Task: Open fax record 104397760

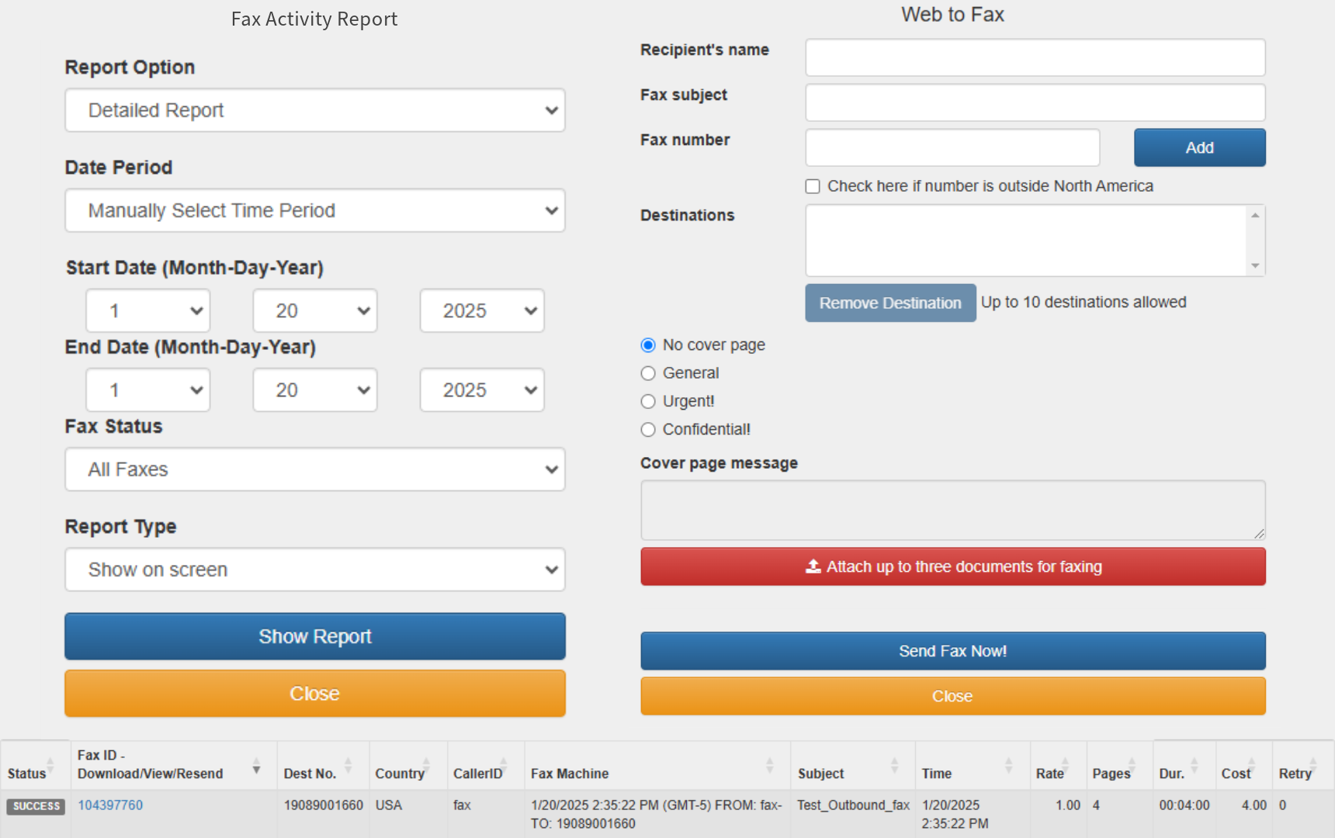Action: 110,805
